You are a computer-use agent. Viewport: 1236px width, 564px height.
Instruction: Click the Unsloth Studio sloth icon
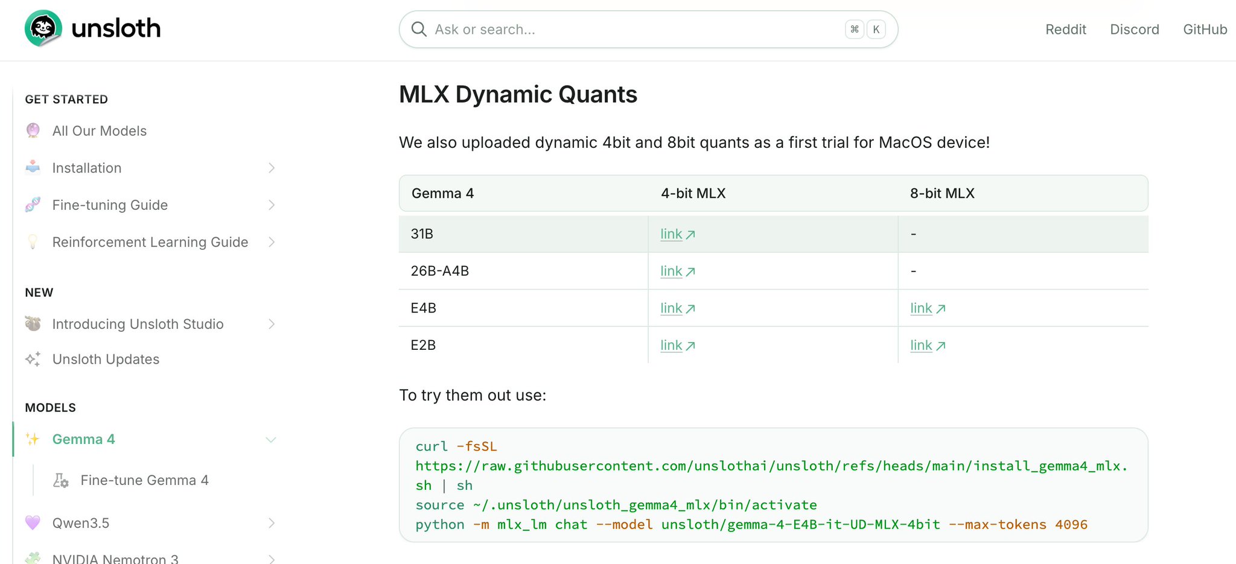click(x=33, y=324)
